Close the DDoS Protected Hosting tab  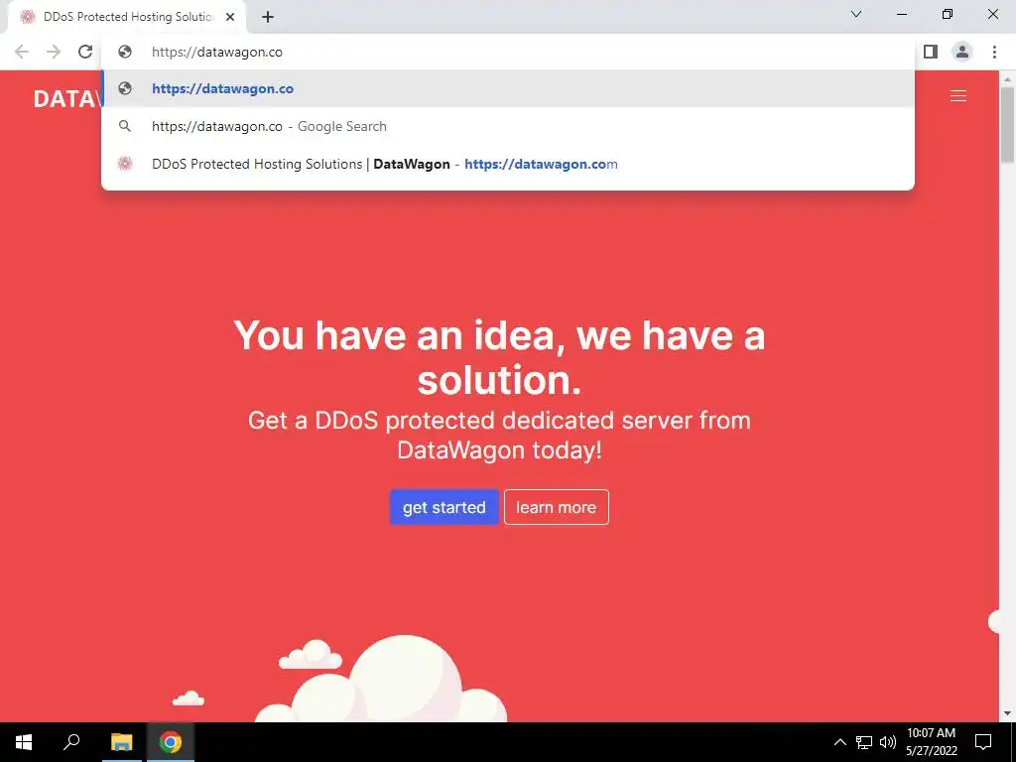click(x=230, y=17)
